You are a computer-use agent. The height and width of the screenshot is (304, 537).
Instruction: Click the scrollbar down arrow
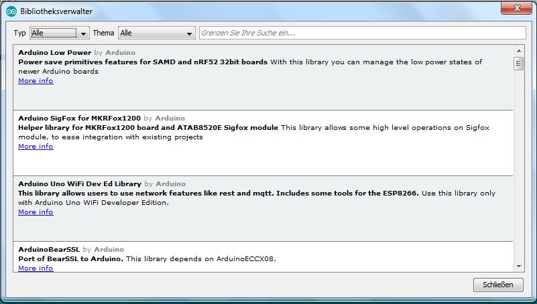(x=518, y=266)
